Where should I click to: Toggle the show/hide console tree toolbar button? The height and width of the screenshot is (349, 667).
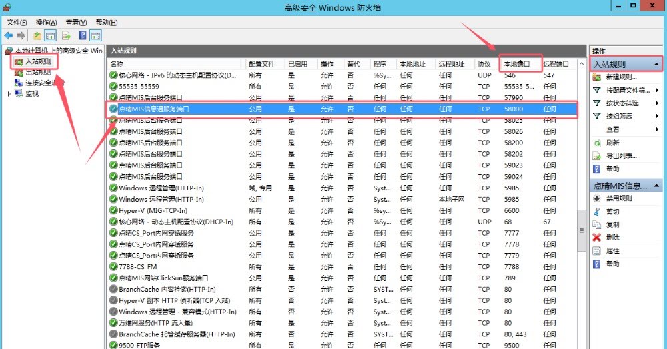[x=51, y=35]
